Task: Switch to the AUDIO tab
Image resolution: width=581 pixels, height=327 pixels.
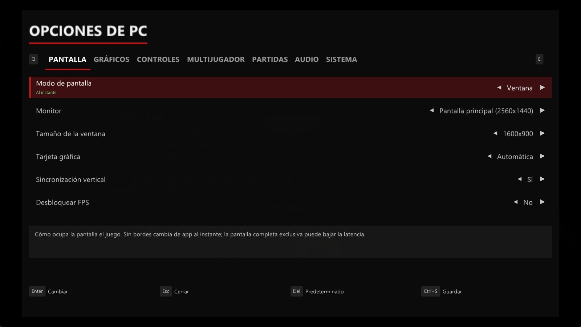Action: [x=306, y=59]
